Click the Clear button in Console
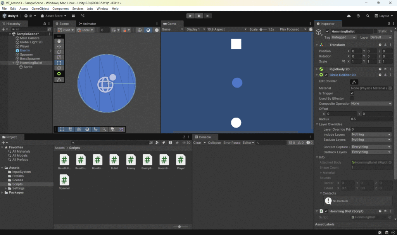Image resolution: width=397 pixels, height=235 pixels. [197, 143]
